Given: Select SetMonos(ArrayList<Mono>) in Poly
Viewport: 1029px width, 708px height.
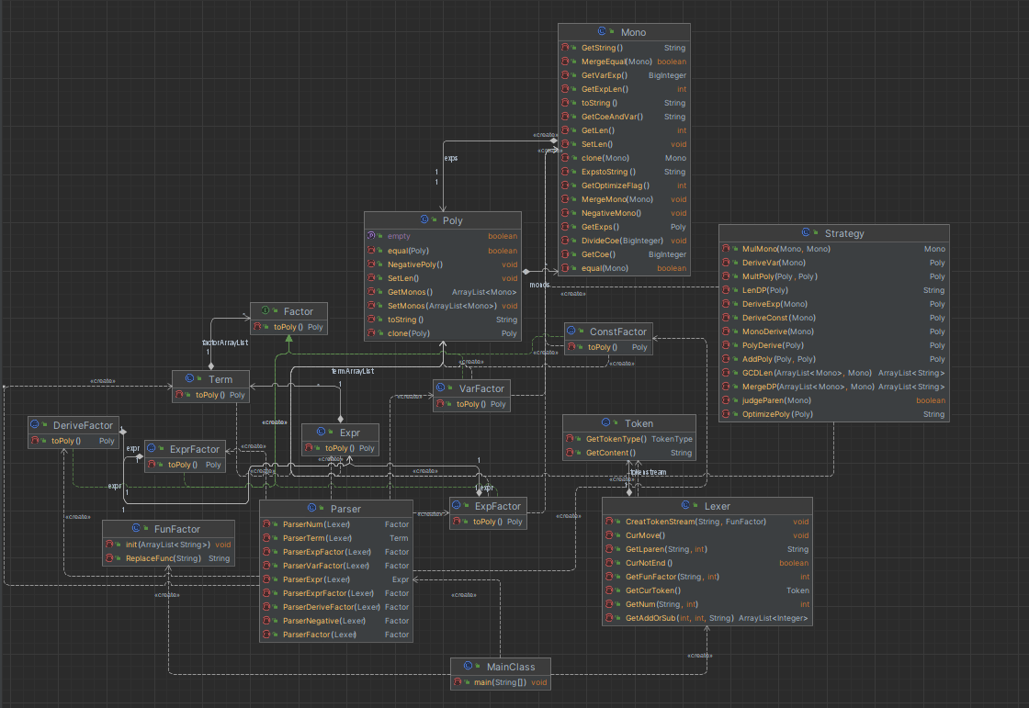Looking at the screenshot, I should pos(443,306).
